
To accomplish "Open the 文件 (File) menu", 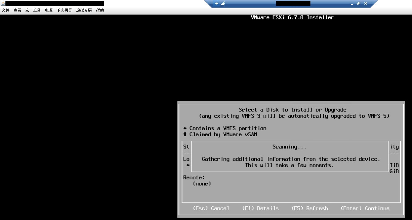I will 5,10.
